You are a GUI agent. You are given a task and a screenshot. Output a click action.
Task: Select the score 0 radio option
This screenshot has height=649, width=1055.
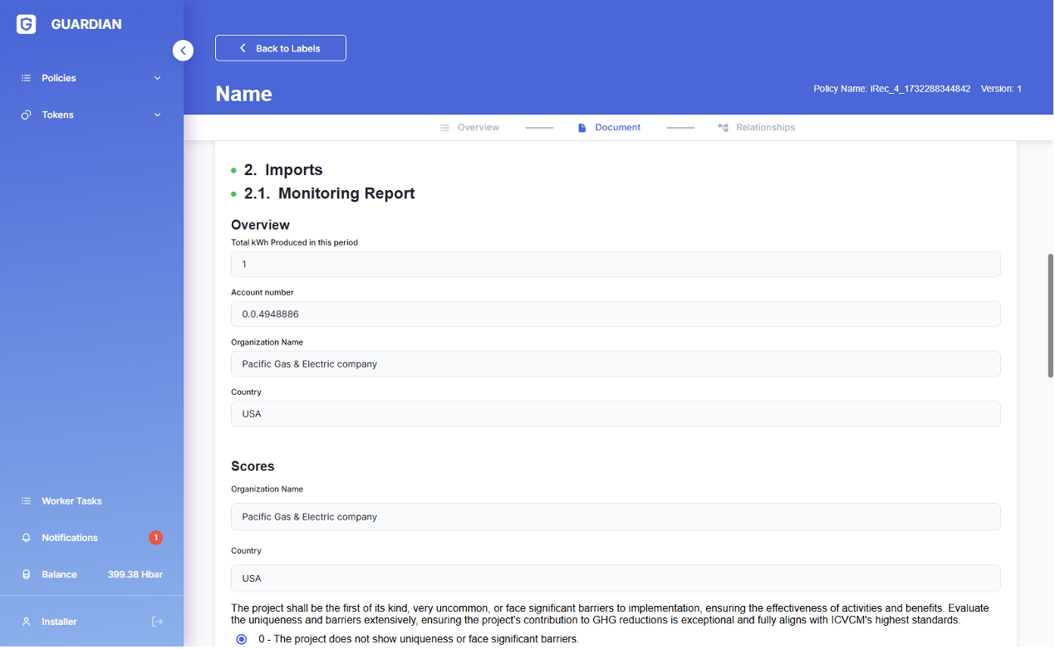[x=242, y=639]
